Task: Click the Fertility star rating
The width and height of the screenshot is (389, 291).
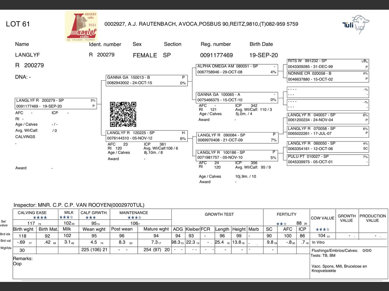Action: 281,224
